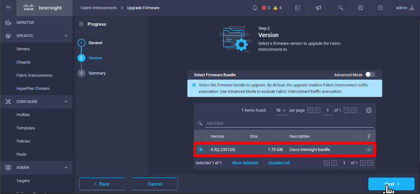This screenshot has width=420, height=194.
Task: Open table column settings gear
Action: [x=369, y=110]
